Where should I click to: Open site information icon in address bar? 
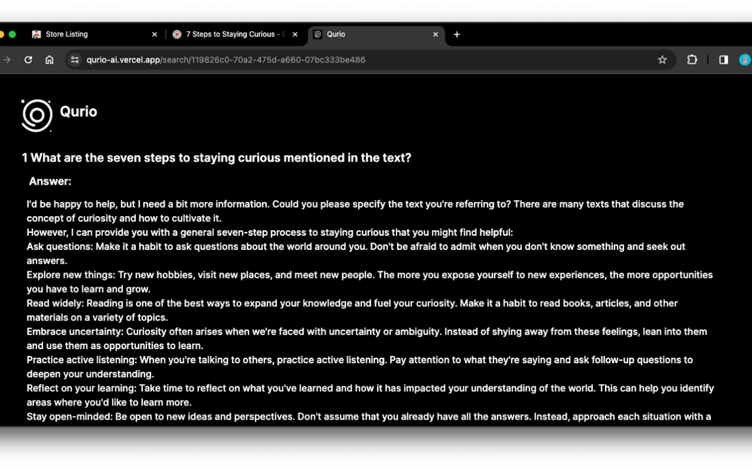coord(75,60)
